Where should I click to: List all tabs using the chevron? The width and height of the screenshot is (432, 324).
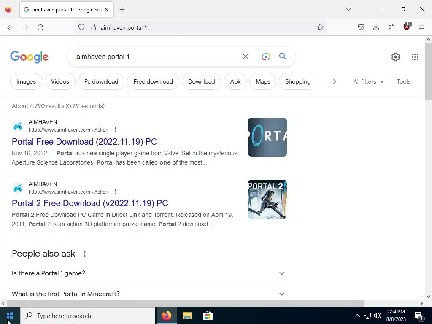pos(348,9)
